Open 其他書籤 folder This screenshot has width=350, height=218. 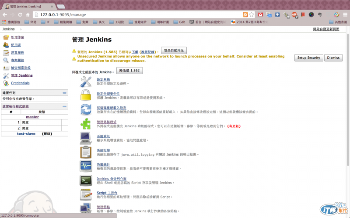(338, 22)
